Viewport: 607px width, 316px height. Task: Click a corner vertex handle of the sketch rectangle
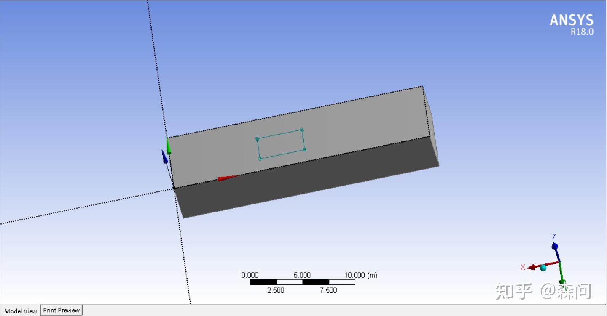pos(302,130)
